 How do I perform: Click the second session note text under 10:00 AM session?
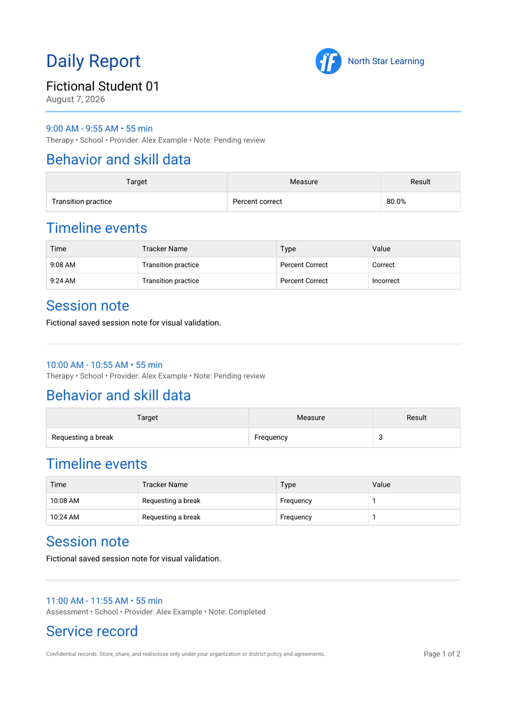click(x=134, y=559)
